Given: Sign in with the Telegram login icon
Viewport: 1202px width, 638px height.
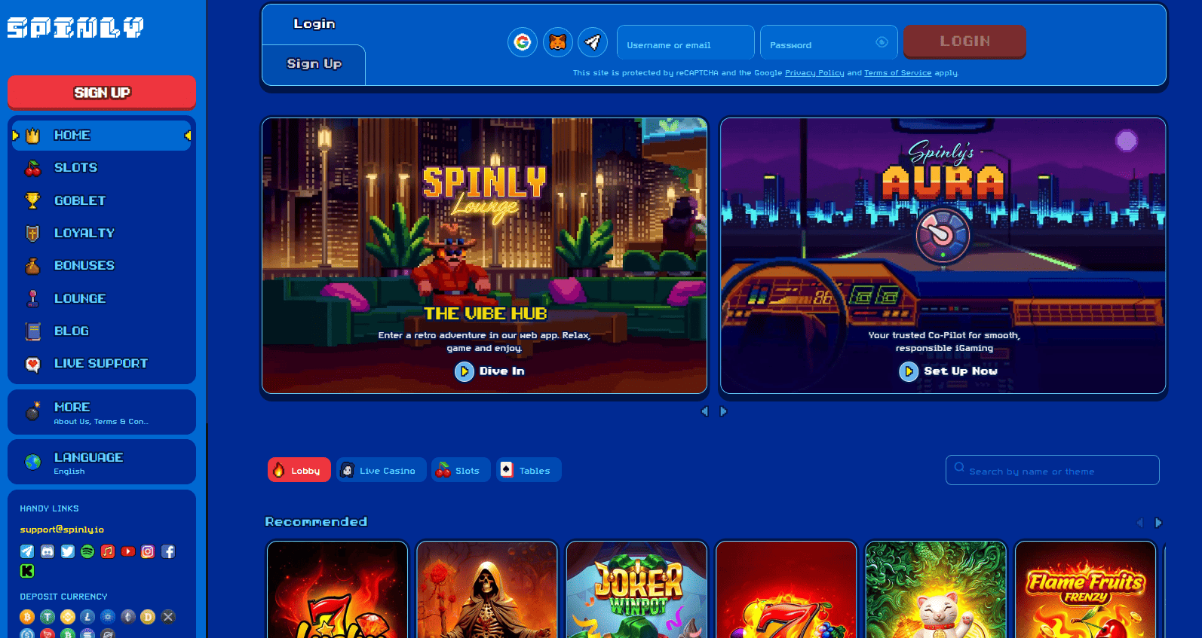Looking at the screenshot, I should 593,42.
